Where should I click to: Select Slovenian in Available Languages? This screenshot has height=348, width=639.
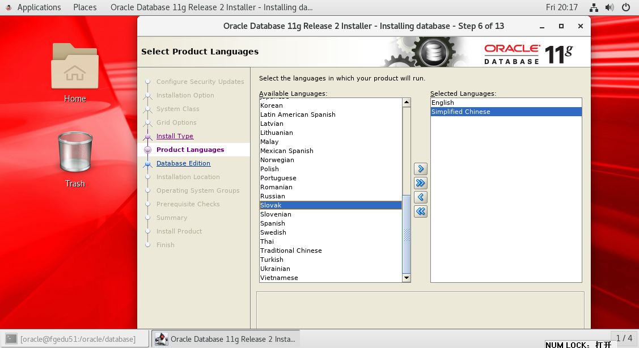[x=331, y=214]
